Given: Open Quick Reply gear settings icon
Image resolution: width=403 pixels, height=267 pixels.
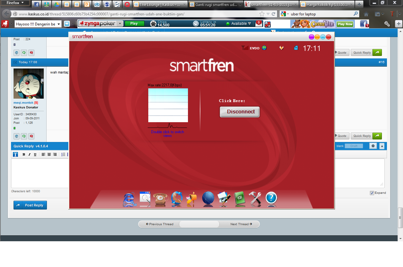Looking at the screenshot, I should [x=373, y=146].
